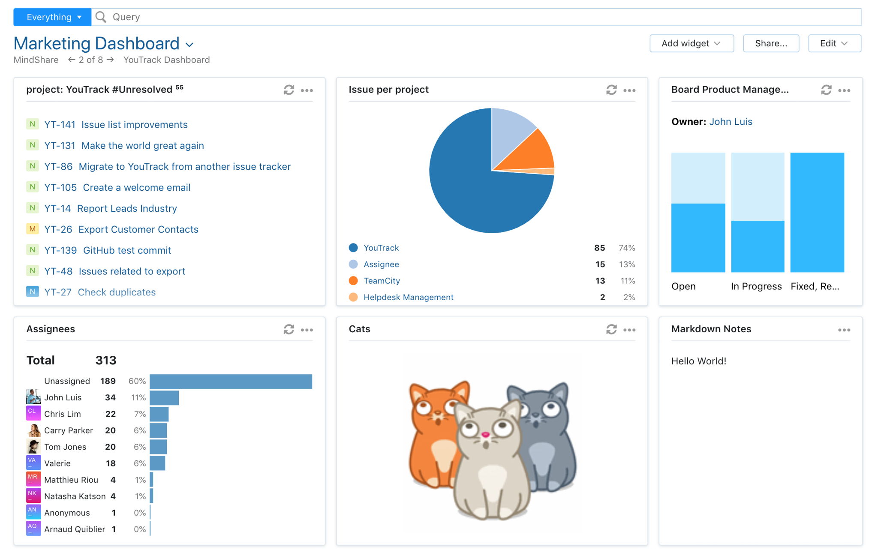Click the Total 313 value
Image resolution: width=878 pixels, height=556 pixels.
pos(106,360)
